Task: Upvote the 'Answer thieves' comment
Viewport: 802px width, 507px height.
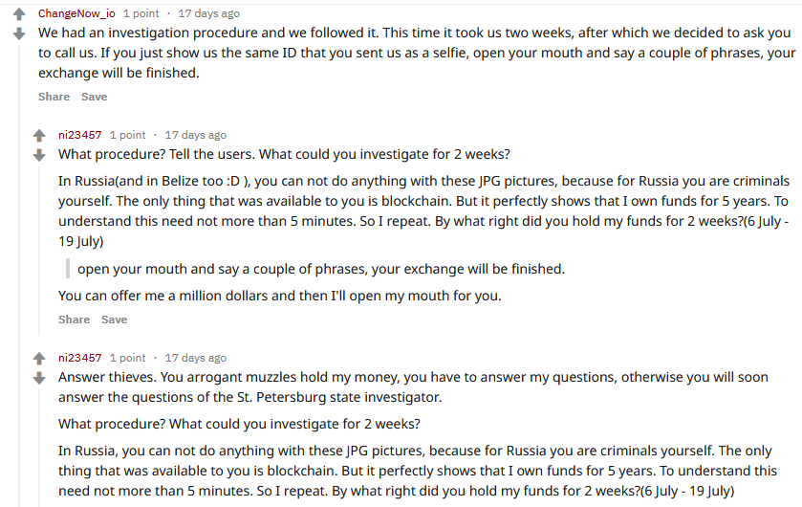Action: pyautogui.click(x=39, y=358)
